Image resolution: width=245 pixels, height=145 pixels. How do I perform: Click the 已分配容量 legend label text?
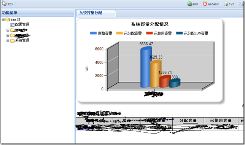pyautogui.click(x=133, y=33)
